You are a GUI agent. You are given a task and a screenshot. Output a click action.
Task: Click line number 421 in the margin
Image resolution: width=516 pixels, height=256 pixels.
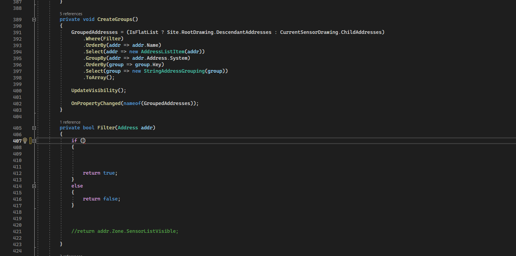(18, 231)
